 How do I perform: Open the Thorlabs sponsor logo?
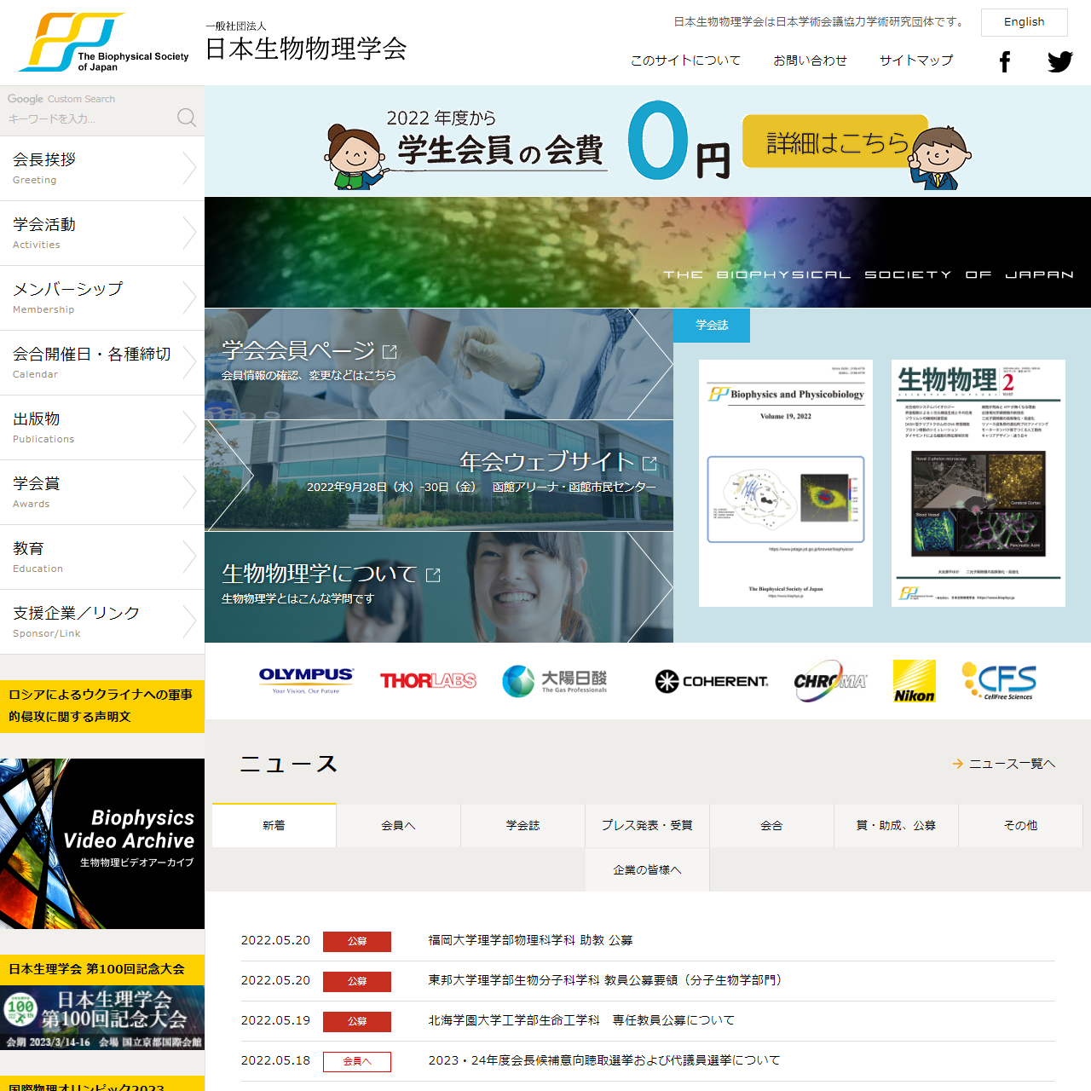pyautogui.click(x=428, y=680)
